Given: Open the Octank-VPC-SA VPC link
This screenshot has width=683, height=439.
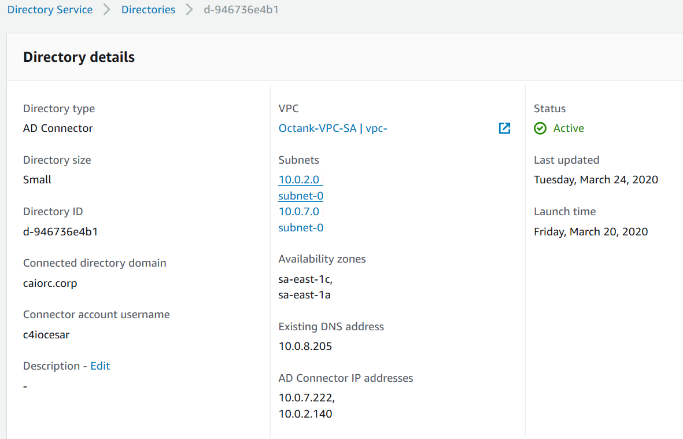Looking at the screenshot, I should 333,128.
